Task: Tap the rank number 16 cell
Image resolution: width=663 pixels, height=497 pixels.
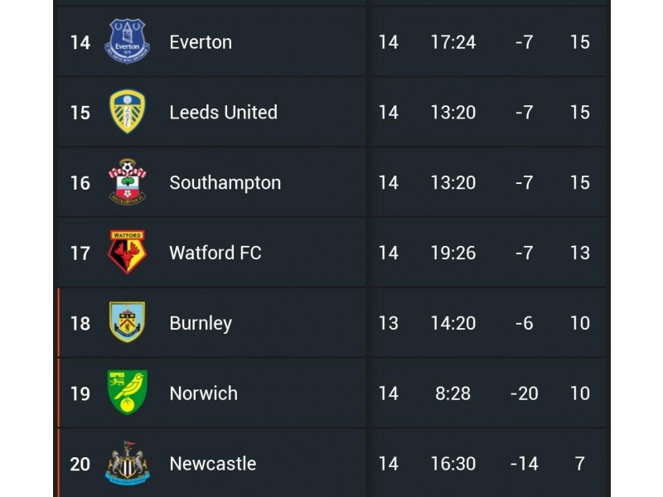Action: (x=80, y=183)
